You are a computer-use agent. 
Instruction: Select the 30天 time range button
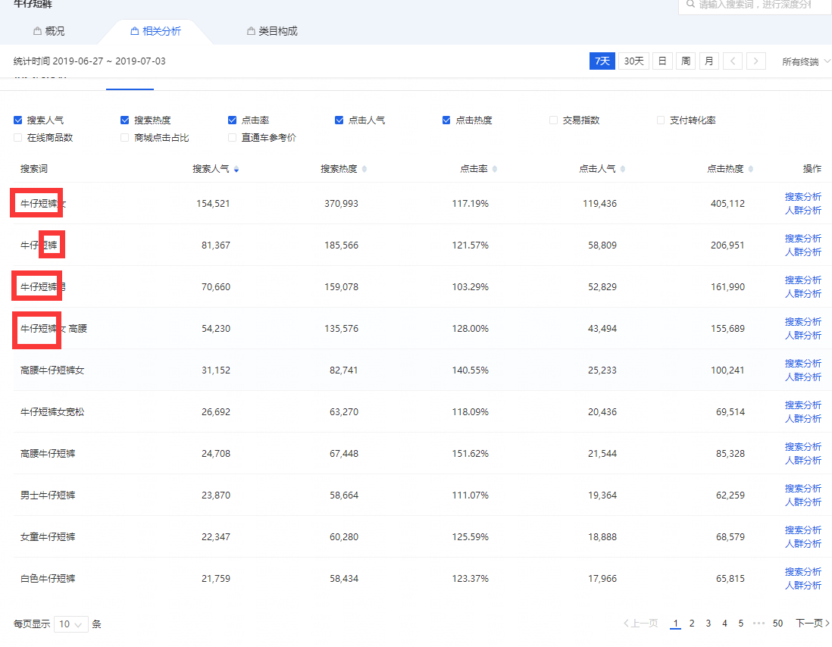[x=633, y=61]
